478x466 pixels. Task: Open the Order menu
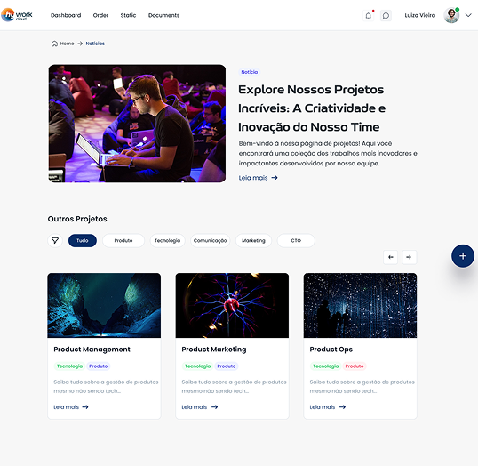click(x=100, y=15)
